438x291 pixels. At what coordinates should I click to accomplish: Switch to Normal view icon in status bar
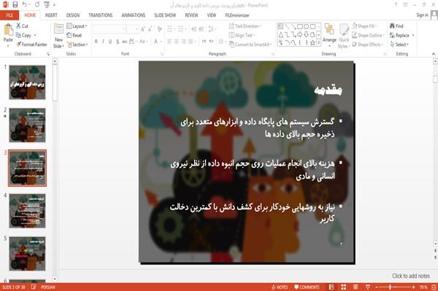click(x=331, y=287)
